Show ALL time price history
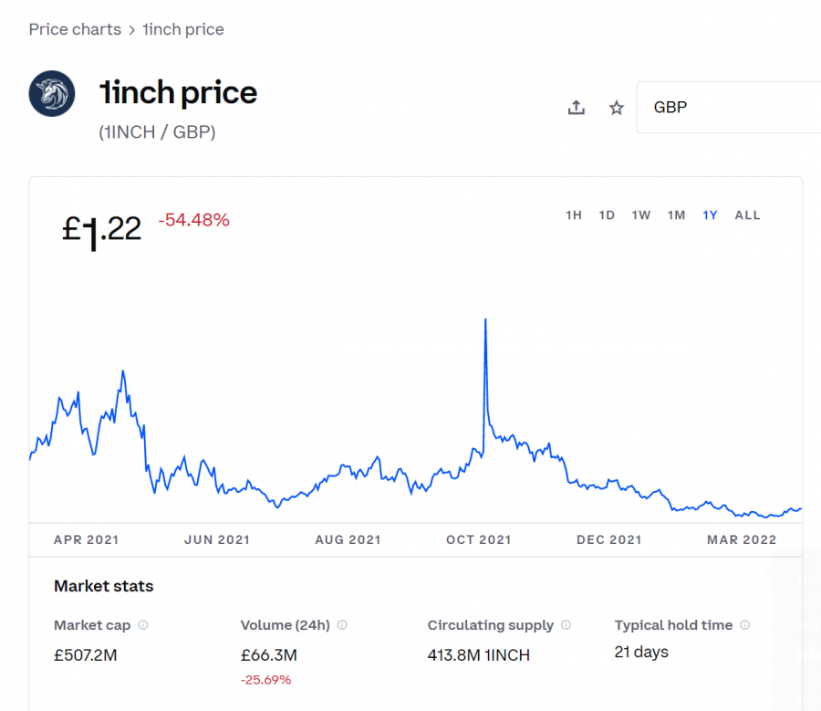The image size is (821, 711). [x=748, y=214]
